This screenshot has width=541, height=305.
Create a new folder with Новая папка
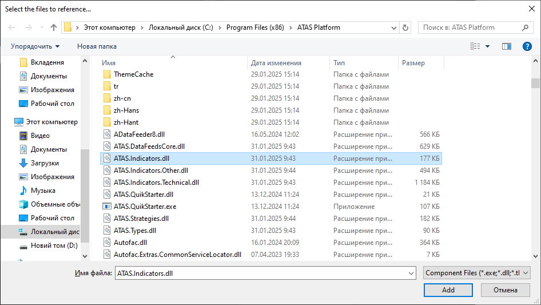pos(97,46)
